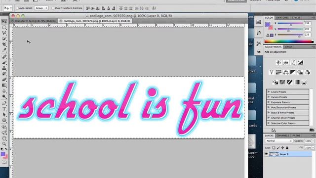Viewport: 316px width, 178px height.
Task: Select the Move tool
Action: (4, 21)
